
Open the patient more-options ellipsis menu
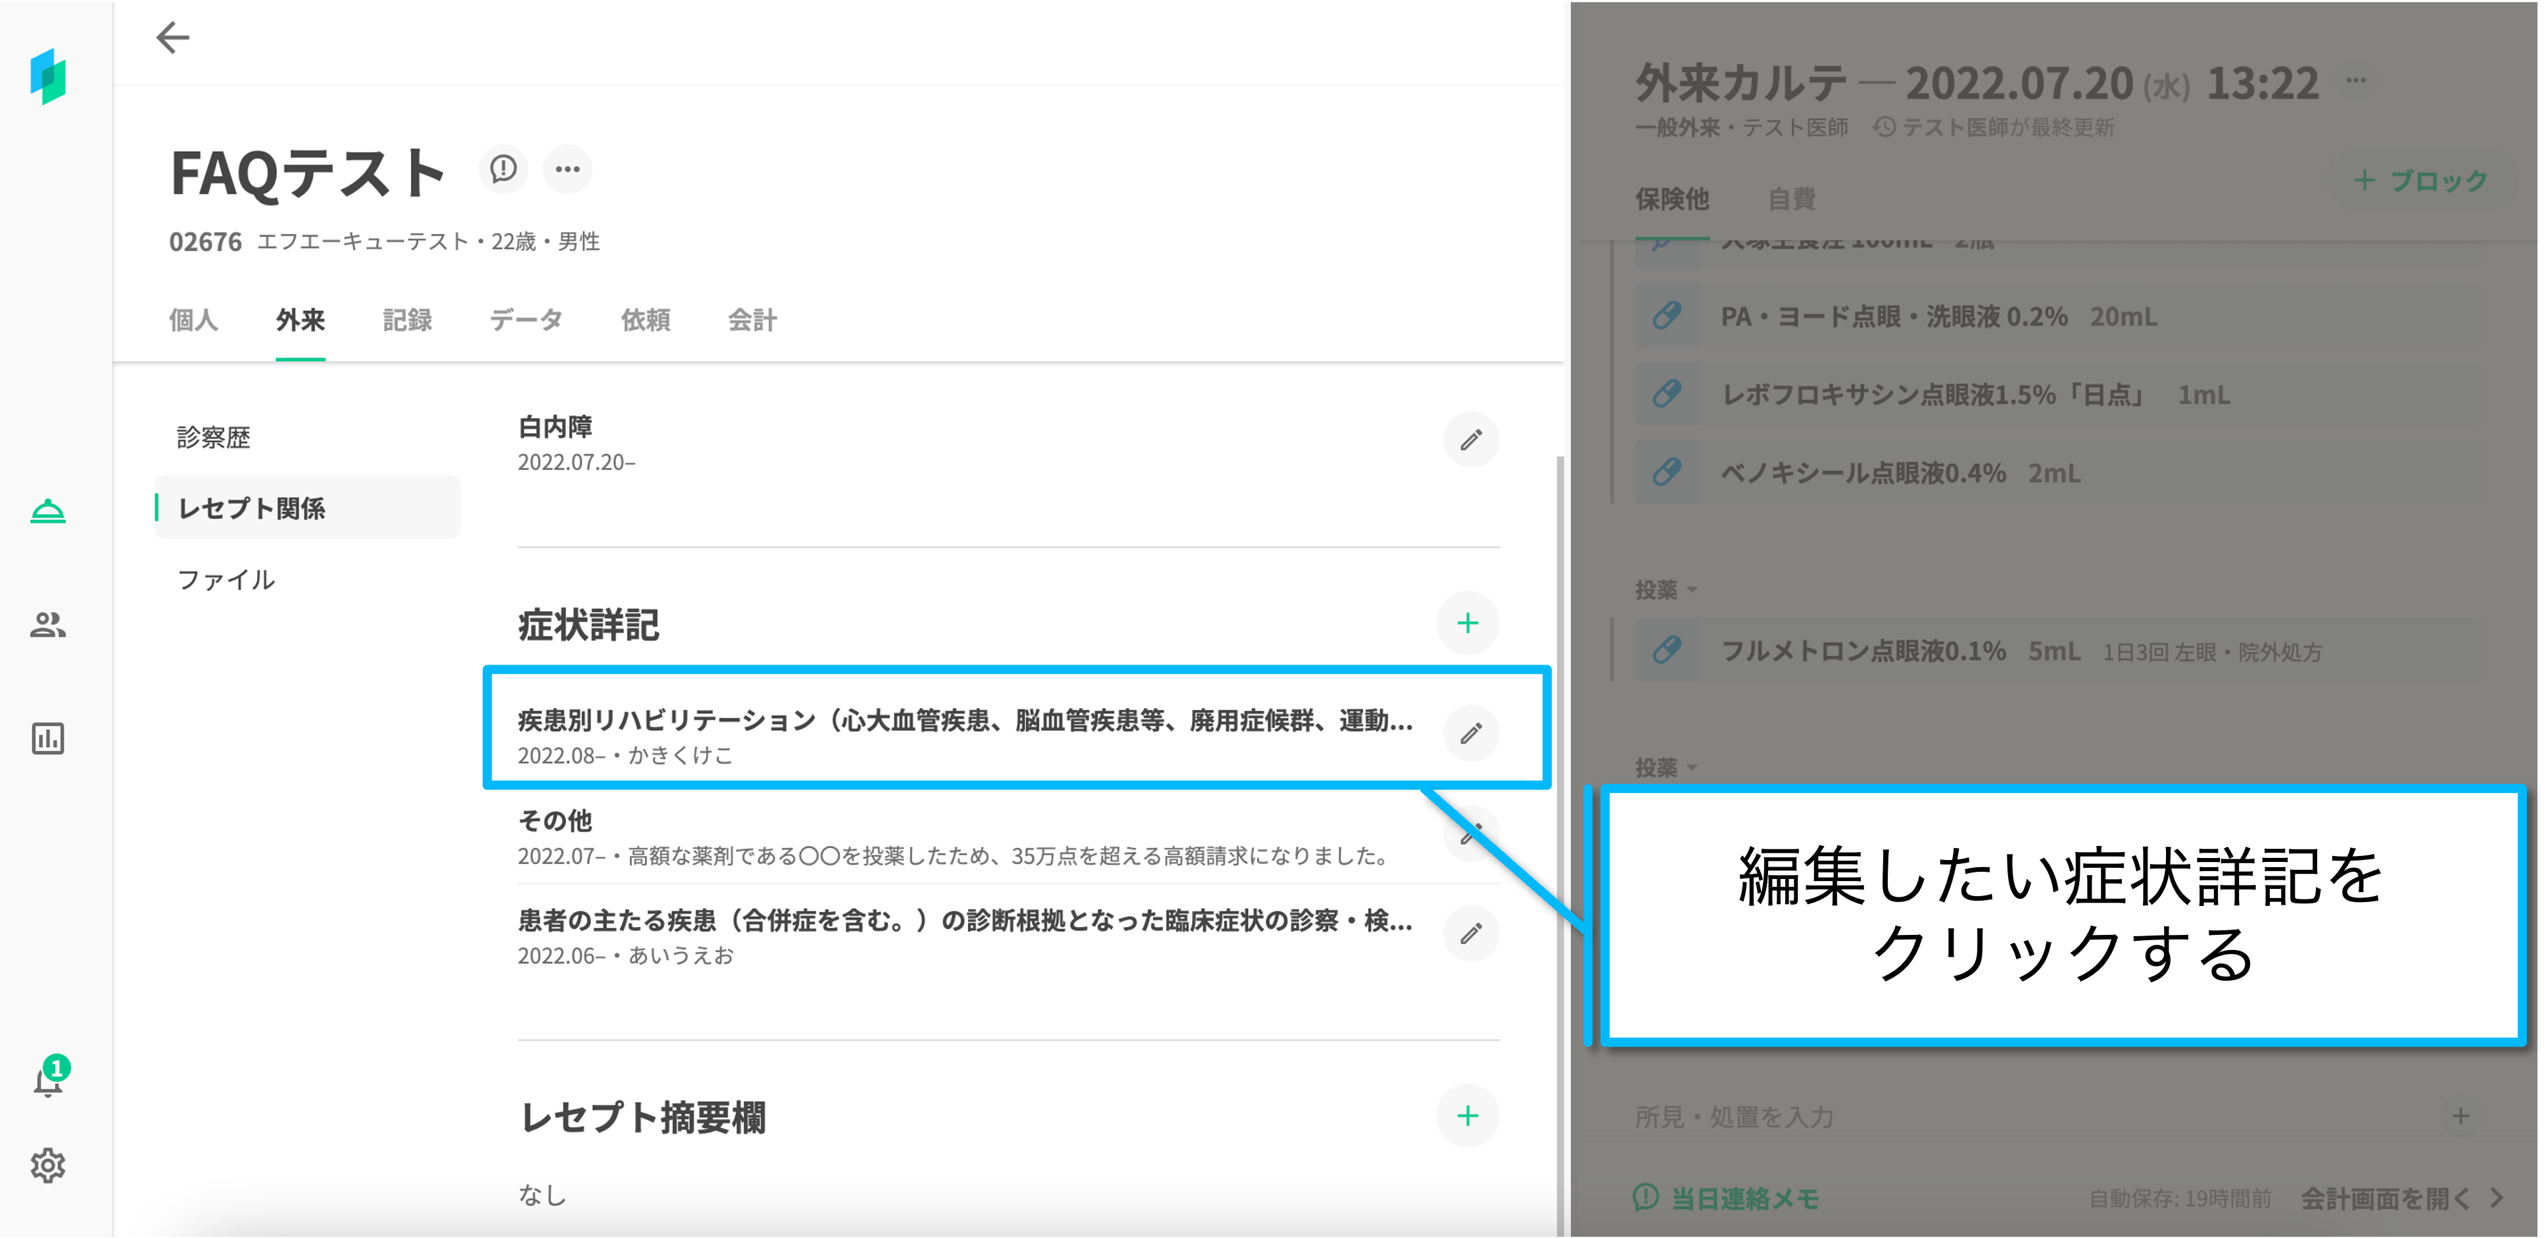click(x=567, y=169)
